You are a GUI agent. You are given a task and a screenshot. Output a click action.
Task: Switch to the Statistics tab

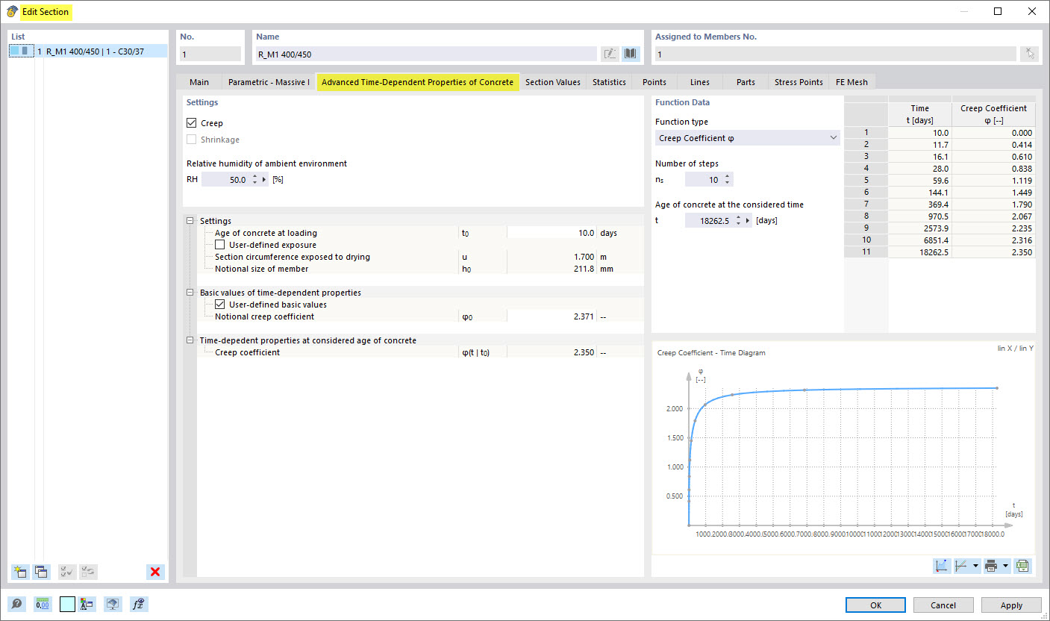point(609,82)
